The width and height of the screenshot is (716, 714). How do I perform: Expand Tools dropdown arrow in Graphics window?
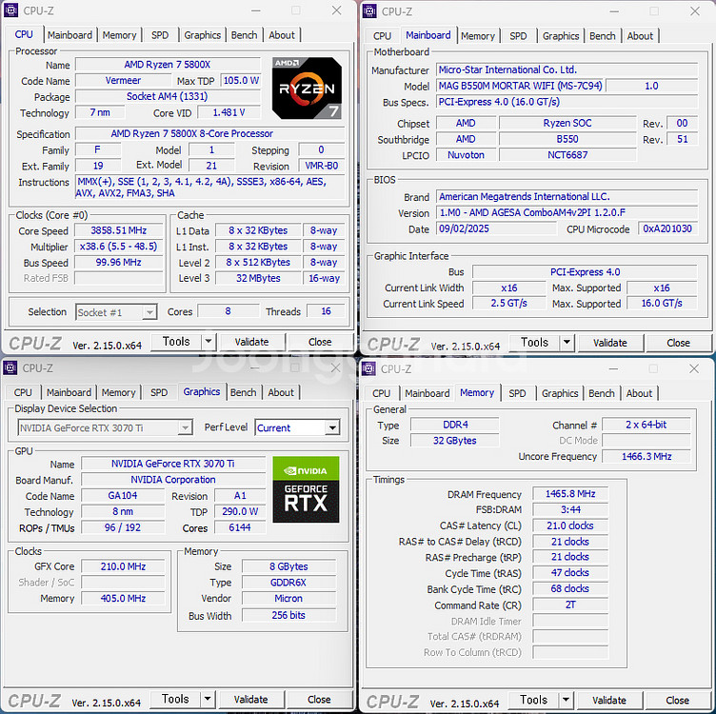(x=208, y=699)
